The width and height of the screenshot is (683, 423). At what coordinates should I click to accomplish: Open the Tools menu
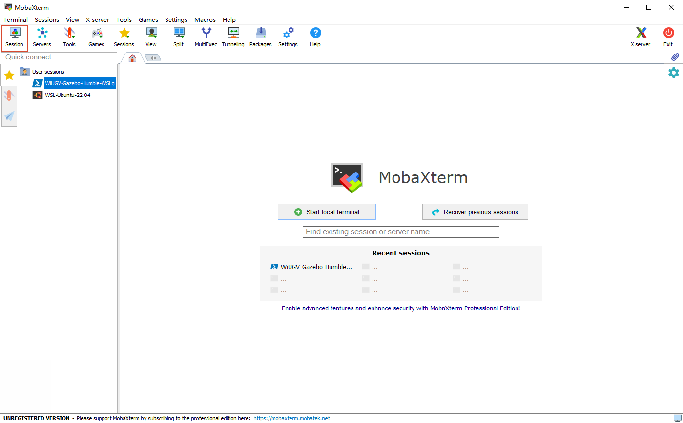tap(124, 20)
